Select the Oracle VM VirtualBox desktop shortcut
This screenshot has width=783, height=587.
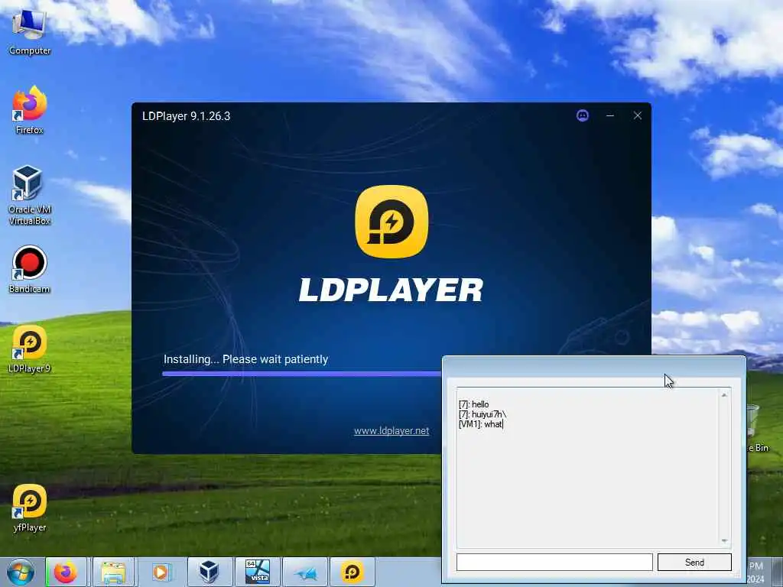[30, 195]
